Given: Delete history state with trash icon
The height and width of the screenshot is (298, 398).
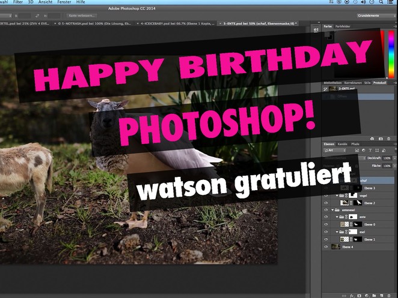Looking at the screenshot, I should [x=390, y=139].
